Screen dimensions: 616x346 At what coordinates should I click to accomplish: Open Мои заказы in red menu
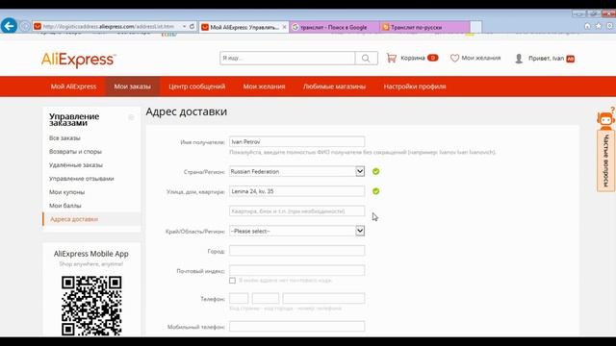[133, 86]
